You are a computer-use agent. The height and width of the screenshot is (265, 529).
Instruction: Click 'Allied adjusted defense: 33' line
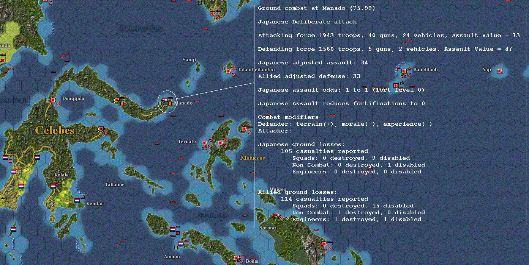[x=309, y=76]
